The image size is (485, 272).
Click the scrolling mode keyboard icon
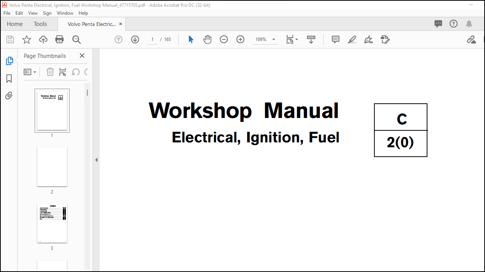point(311,39)
